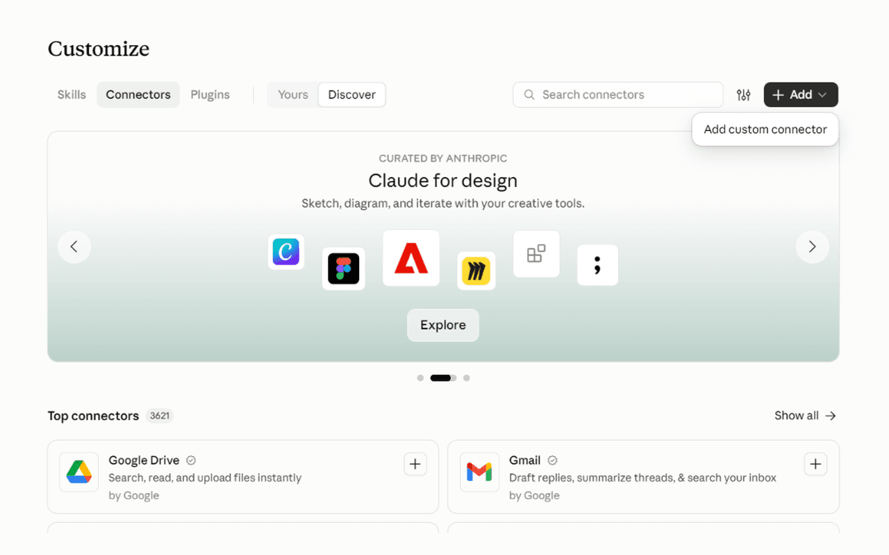Open the Miro connector icon
The image size is (889, 555).
pos(476,271)
